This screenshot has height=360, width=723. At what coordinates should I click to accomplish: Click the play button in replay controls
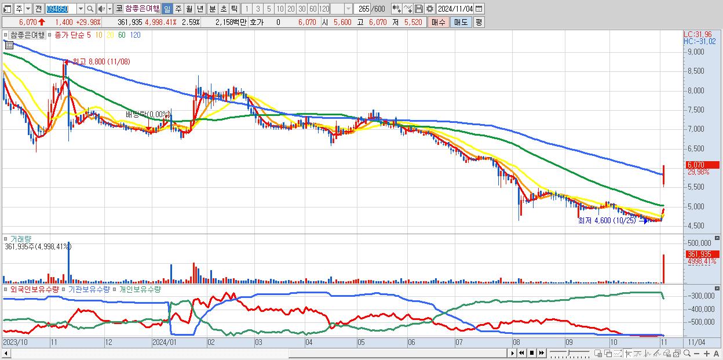click(512, 353)
